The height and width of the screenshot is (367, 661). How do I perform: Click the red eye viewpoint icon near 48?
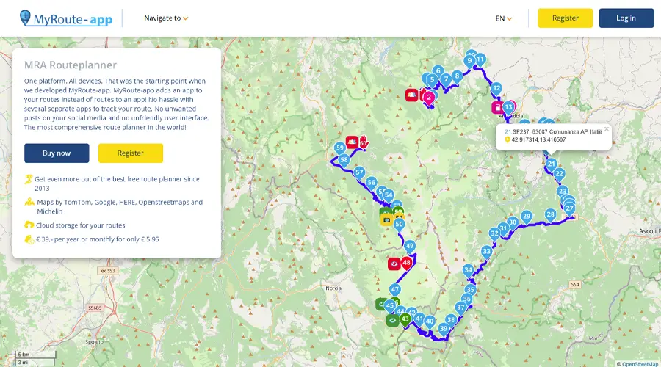[x=394, y=264]
